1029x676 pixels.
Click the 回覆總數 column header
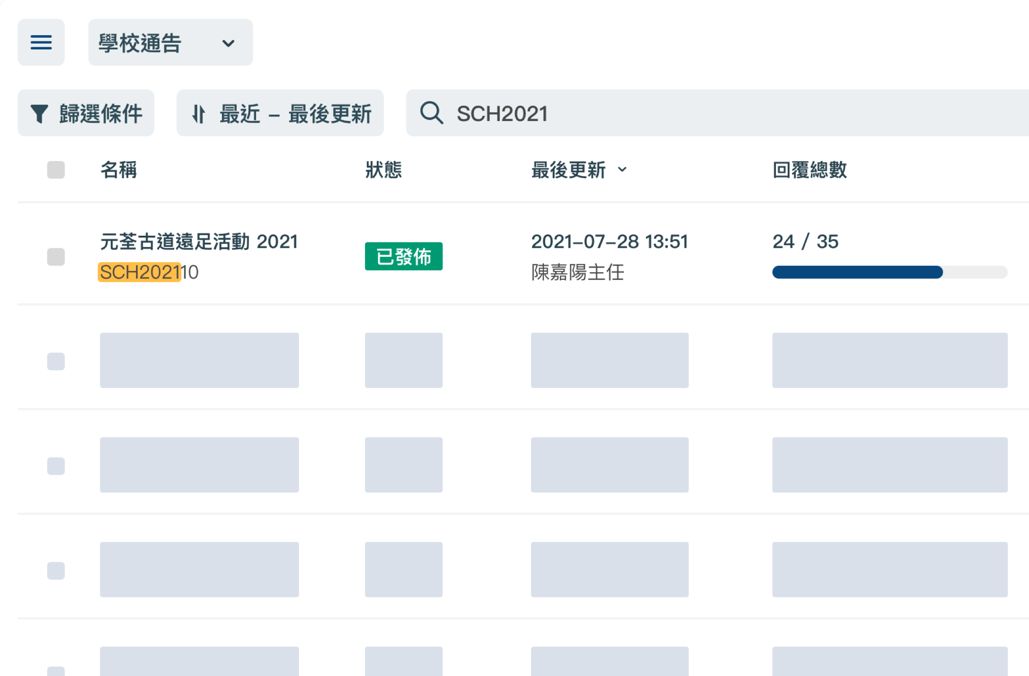[x=810, y=170]
